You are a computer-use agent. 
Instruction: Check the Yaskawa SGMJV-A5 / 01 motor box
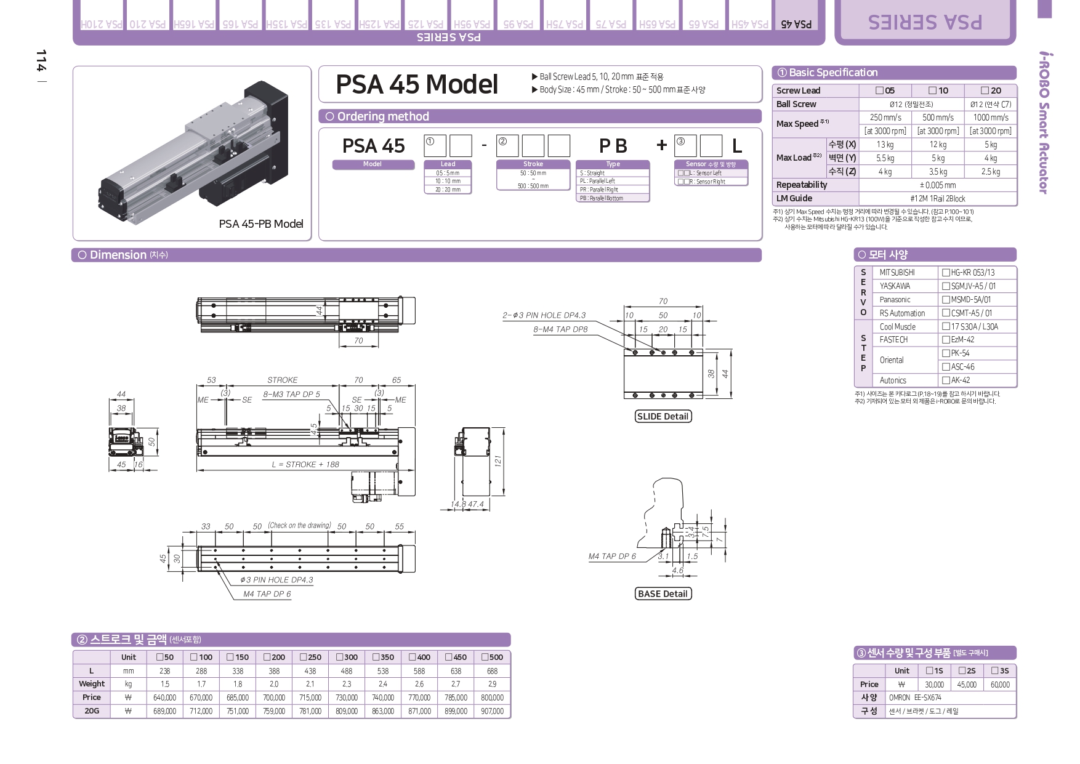point(946,286)
